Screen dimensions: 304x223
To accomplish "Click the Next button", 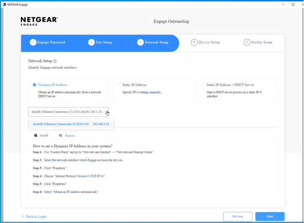I will pyautogui.click(x=270, y=216).
